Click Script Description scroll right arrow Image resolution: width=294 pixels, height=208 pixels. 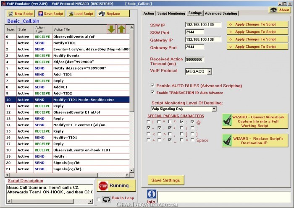(91, 201)
